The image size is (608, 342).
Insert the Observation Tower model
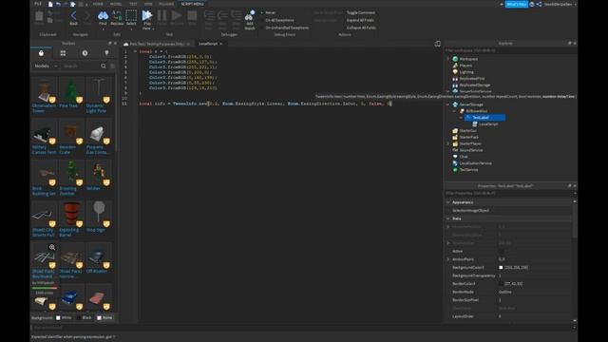(45, 90)
